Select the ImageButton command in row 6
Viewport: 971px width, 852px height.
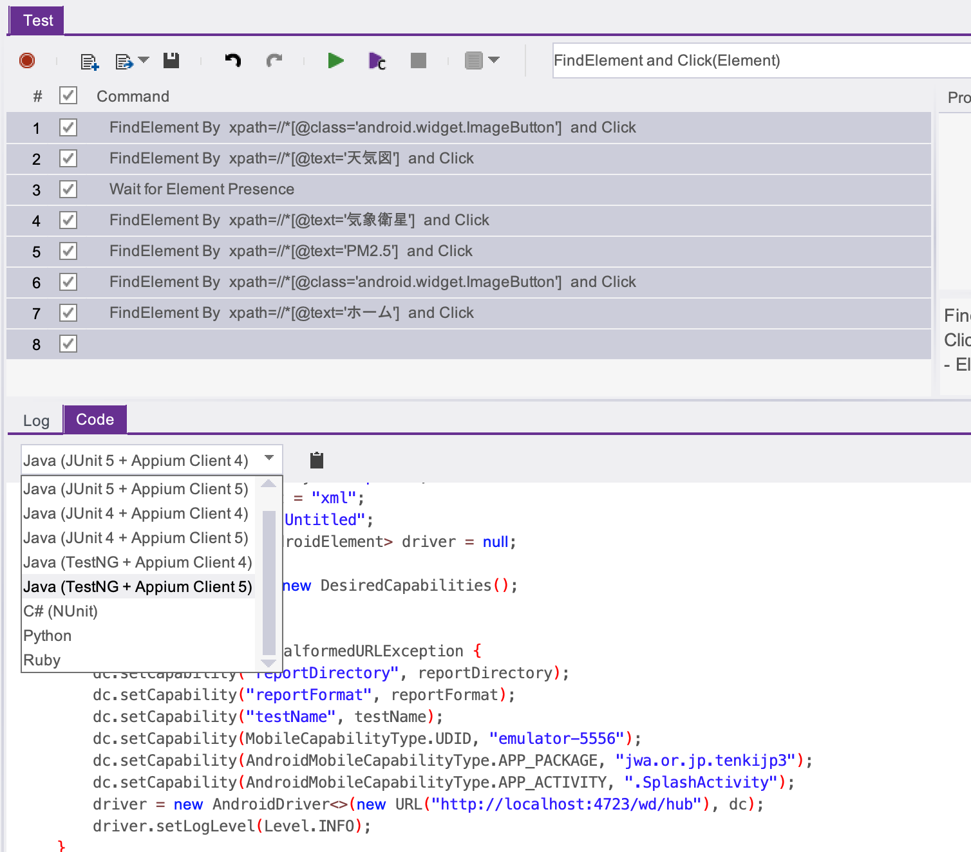[469, 282]
